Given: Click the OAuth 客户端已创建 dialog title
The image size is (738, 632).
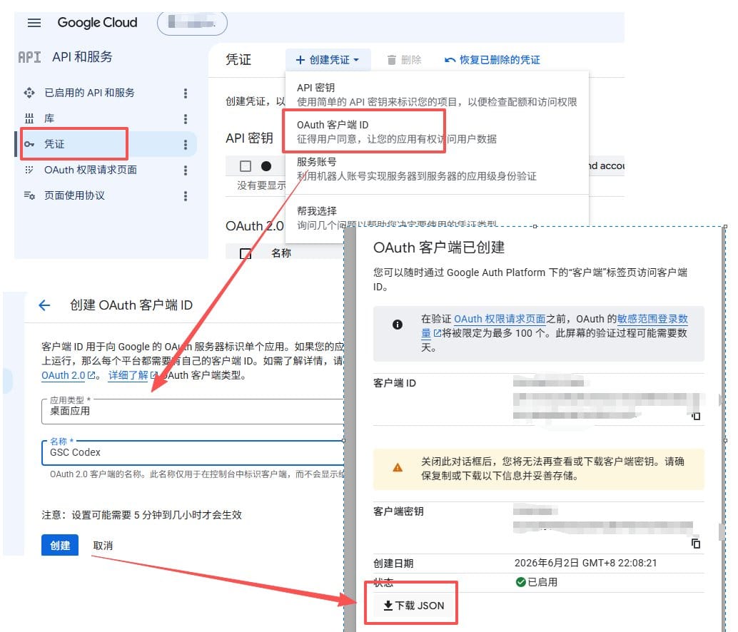Looking at the screenshot, I should [439, 248].
